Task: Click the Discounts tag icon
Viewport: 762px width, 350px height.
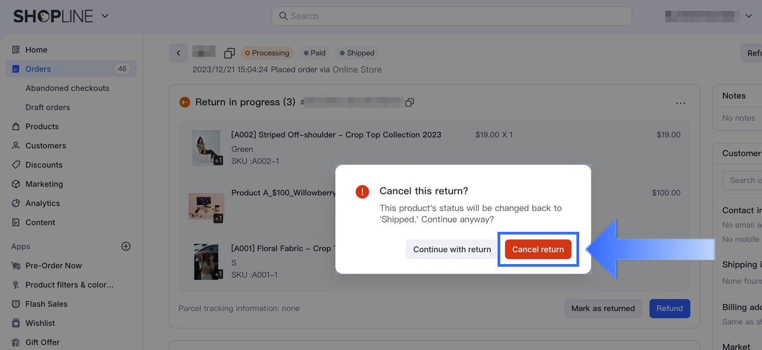Action: click(x=16, y=165)
